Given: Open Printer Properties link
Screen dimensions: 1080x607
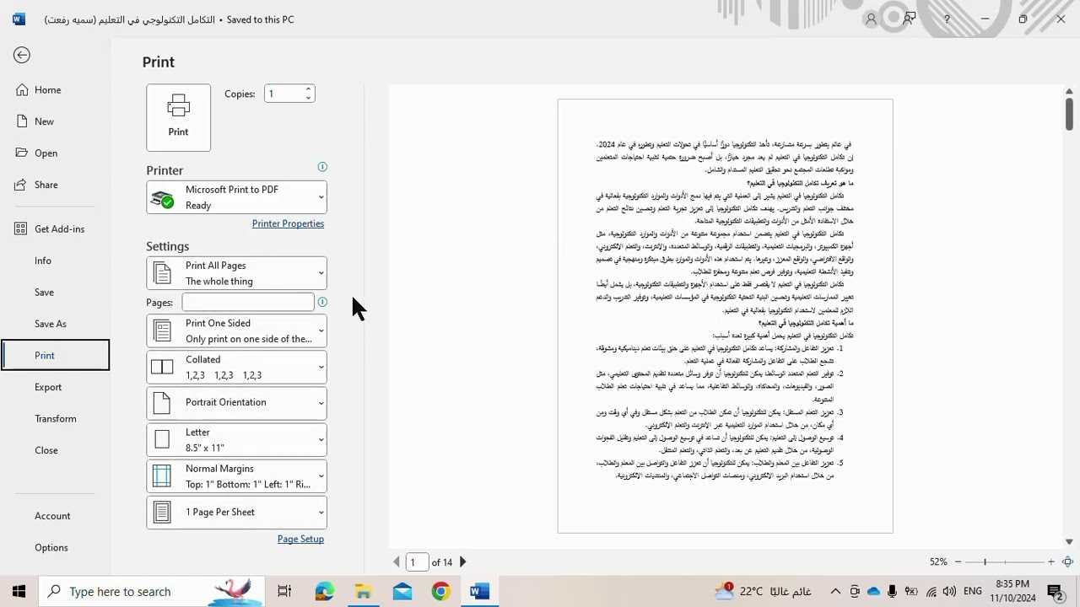Looking at the screenshot, I should 288,223.
